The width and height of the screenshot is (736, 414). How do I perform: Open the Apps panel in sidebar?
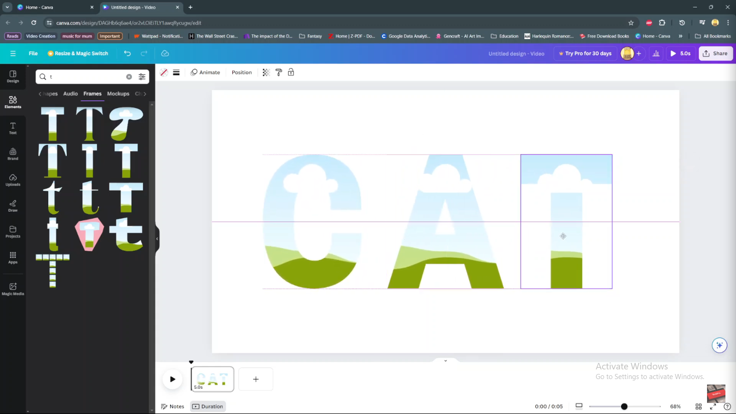(13, 258)
